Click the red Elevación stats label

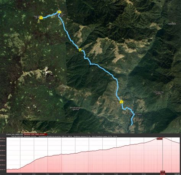click(x=36, y=134)
